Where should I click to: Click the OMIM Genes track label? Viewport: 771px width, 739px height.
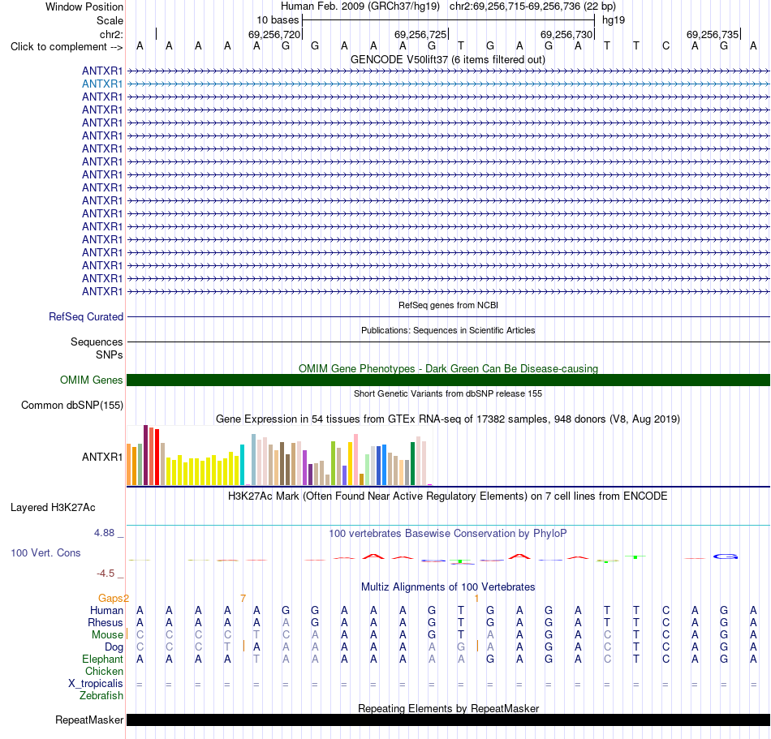pos(91,380)
